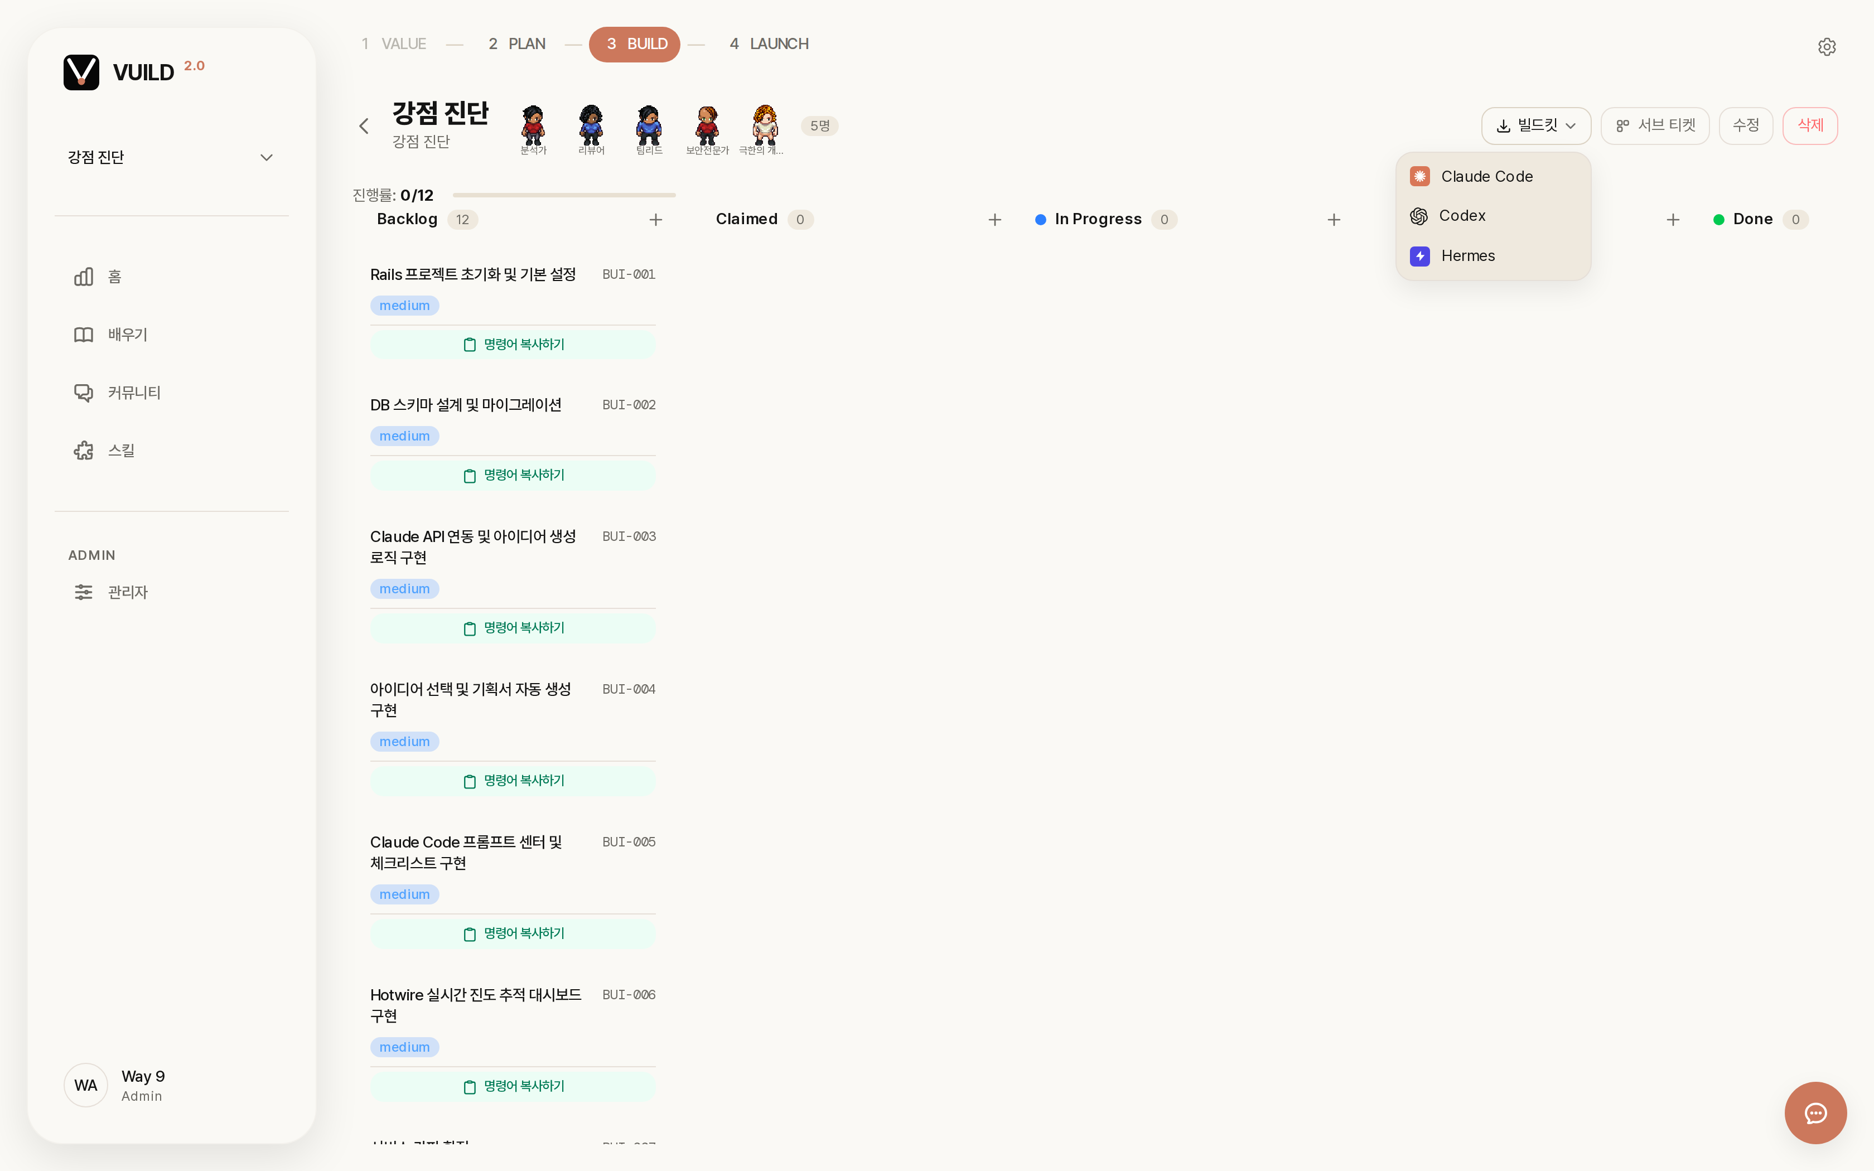Switch to the 2 PLAN step

(x=516, y=44)
